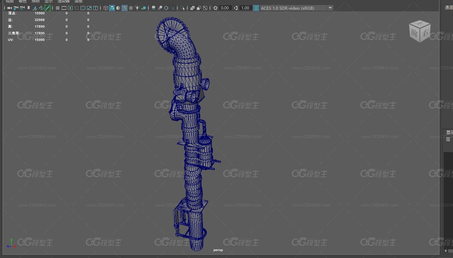The width and height of the screenshot is (453, 258).
Task: Toggle the Field Chart icon
Action: coord(83,8)
